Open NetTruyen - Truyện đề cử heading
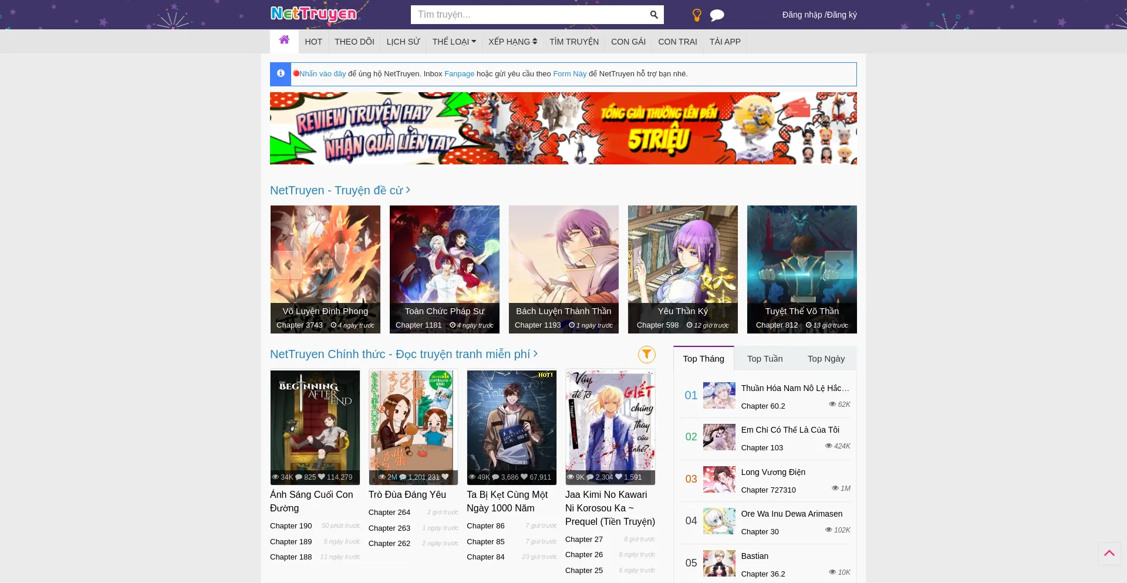This screenshot has width=1127, height=583. tap(340, 190)
